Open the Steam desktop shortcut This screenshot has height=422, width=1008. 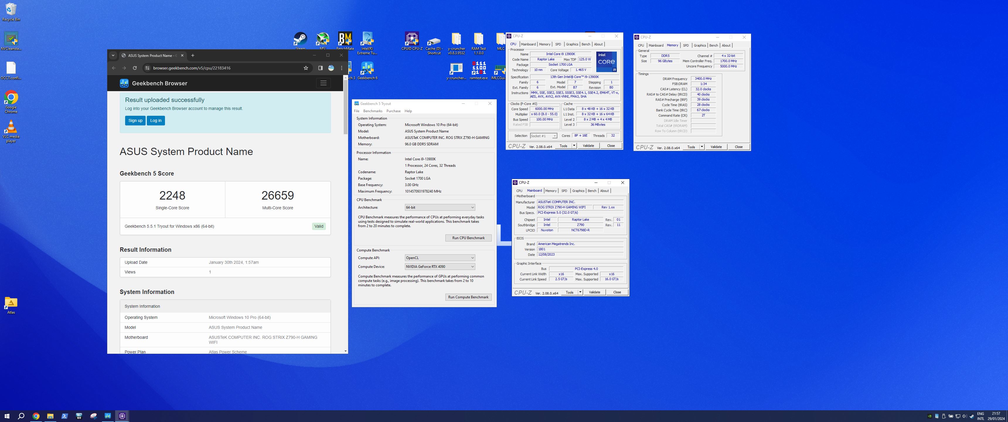click(x=300, y=40)
